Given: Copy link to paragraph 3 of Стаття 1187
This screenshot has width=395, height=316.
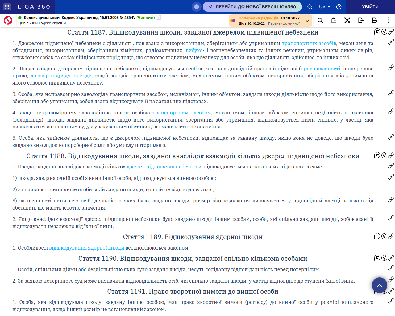Looking at the screenshot, I should tap(391, 93).
